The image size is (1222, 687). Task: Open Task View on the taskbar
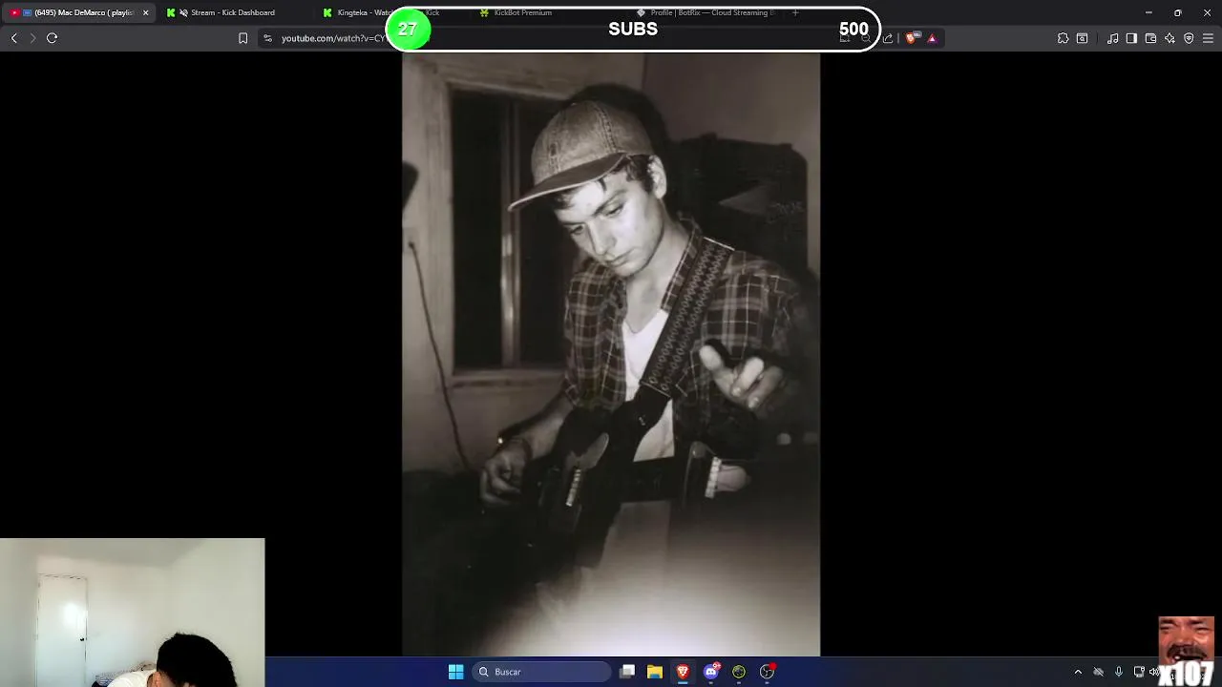click(627, 672)
